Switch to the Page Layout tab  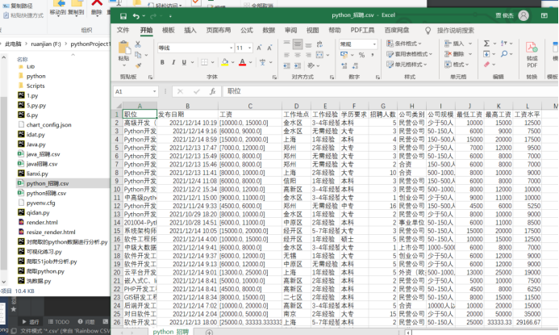[x=219, y=31]
